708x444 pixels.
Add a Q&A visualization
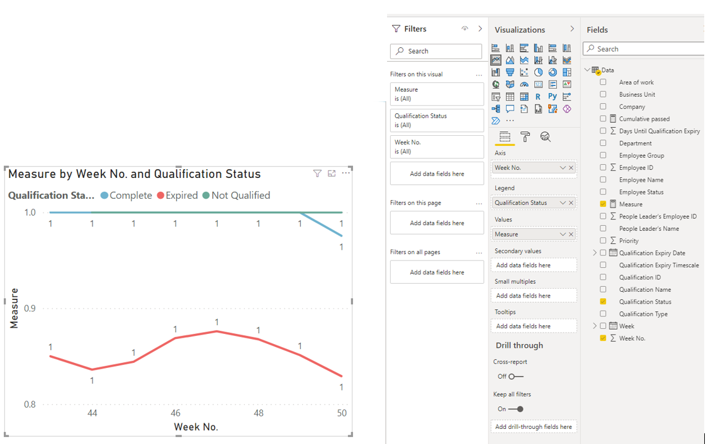tap(510, 109)
